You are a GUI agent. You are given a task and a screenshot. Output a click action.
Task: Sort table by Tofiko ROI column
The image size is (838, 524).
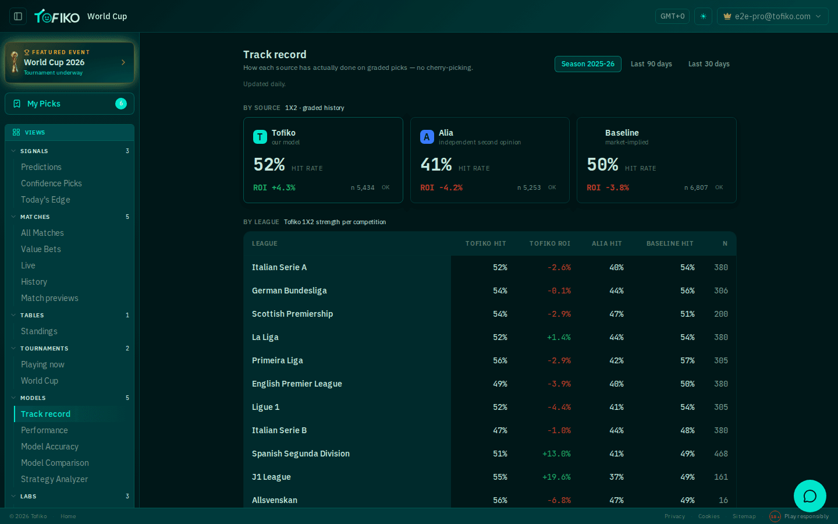pyautogui.click(x=549, y=243)
